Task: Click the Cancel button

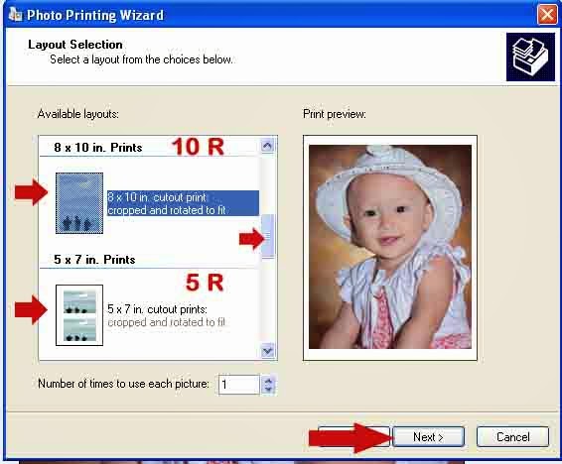Action: click(512, 436)
